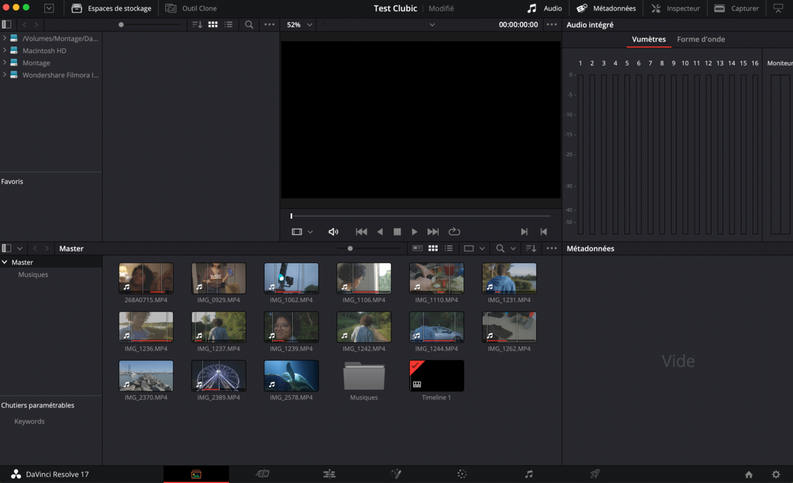
Task: Switch media storage to list view
Action: [x=229, y=24]
